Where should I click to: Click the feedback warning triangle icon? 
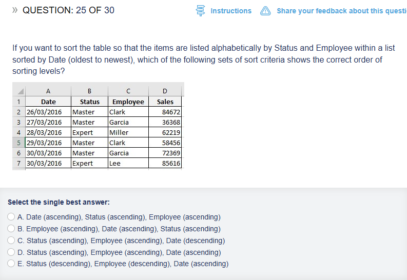click(x=265, y=11)
